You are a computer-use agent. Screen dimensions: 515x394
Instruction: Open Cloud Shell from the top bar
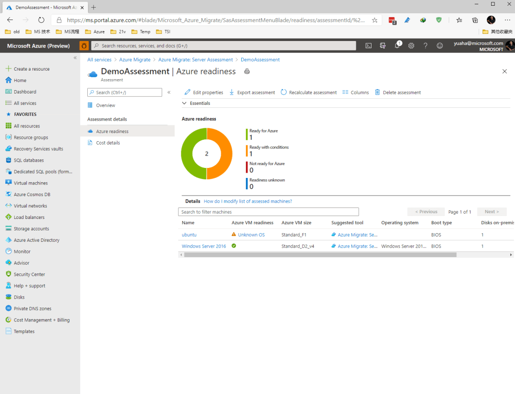(x=369, y=46)
